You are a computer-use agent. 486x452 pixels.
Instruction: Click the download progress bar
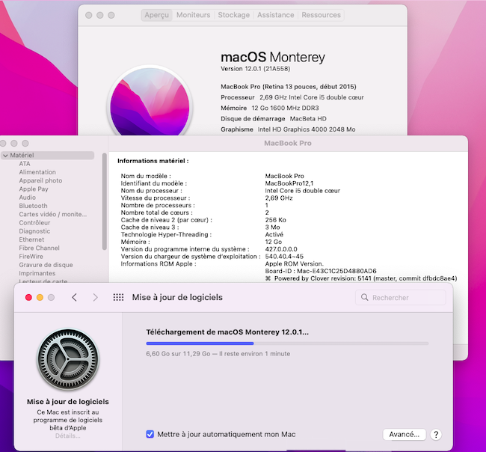click(x=287, y=343)
